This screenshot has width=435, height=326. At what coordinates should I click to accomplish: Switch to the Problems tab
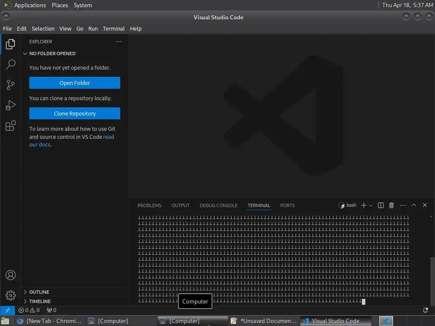pyautogui.click(x=150, y=205)
